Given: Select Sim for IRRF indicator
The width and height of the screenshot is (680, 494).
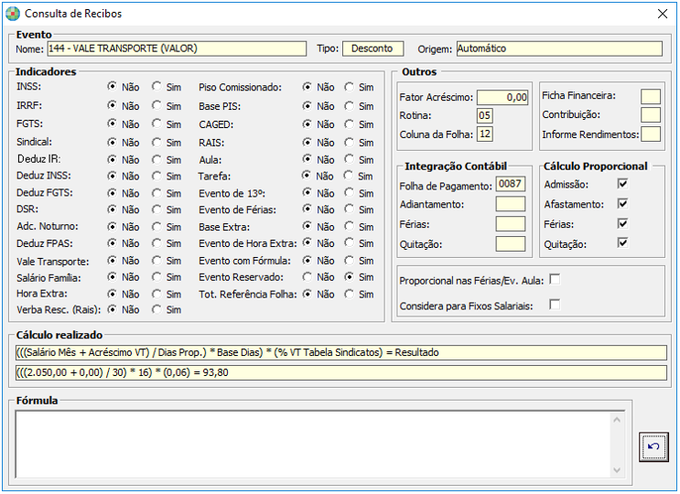Looking at the screenshot, I should click(157, 105).
